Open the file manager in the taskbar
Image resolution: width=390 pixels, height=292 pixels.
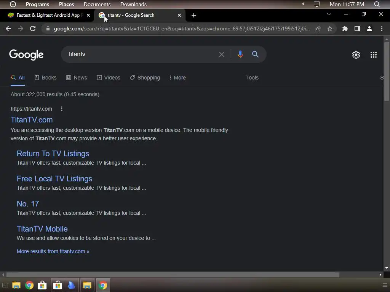[16, 285]
